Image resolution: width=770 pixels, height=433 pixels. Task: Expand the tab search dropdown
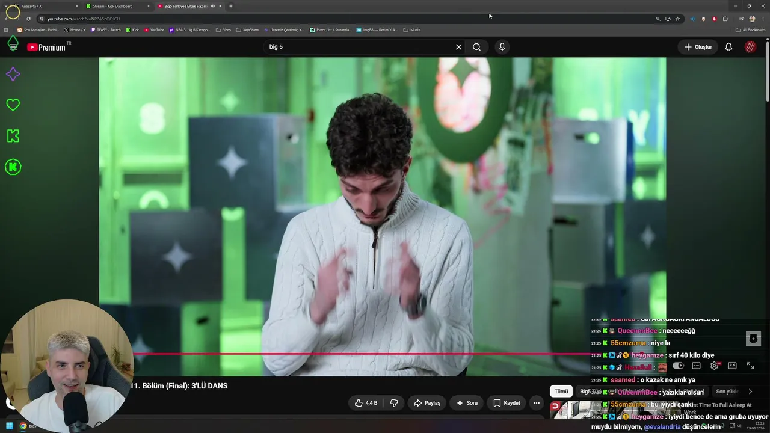point(7,6)
